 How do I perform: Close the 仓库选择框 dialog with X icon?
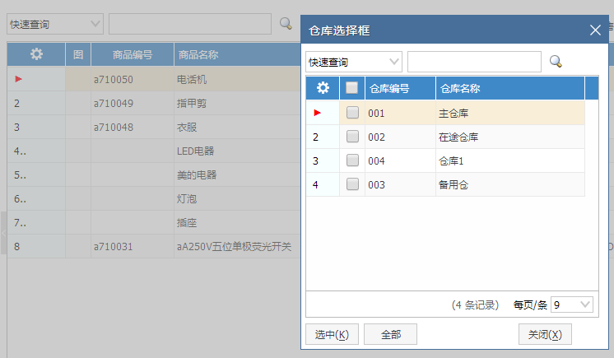click(595, 30)
